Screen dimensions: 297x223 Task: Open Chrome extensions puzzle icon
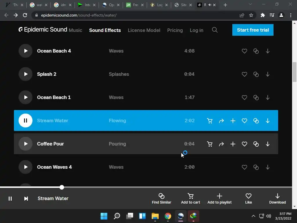coord(262,15)
